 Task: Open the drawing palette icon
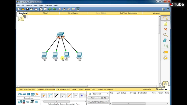click(x=73, y=9)
